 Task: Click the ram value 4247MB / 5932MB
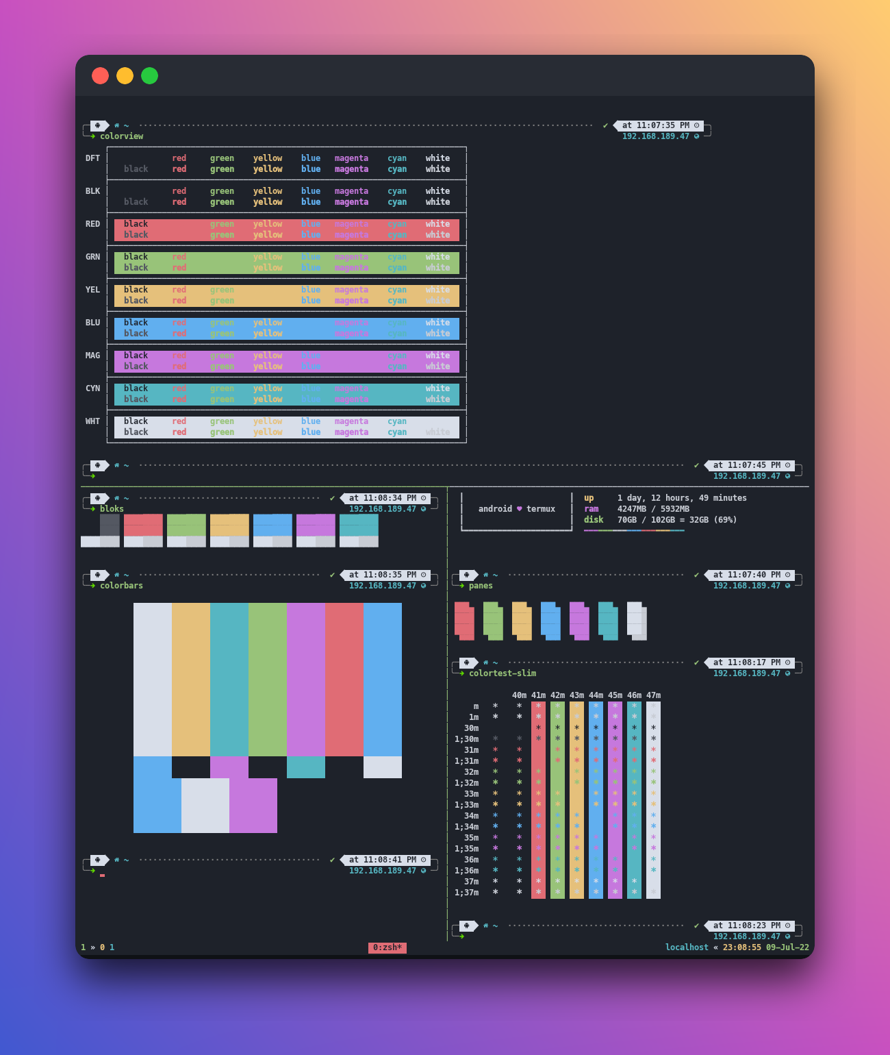tap(653, 509)
